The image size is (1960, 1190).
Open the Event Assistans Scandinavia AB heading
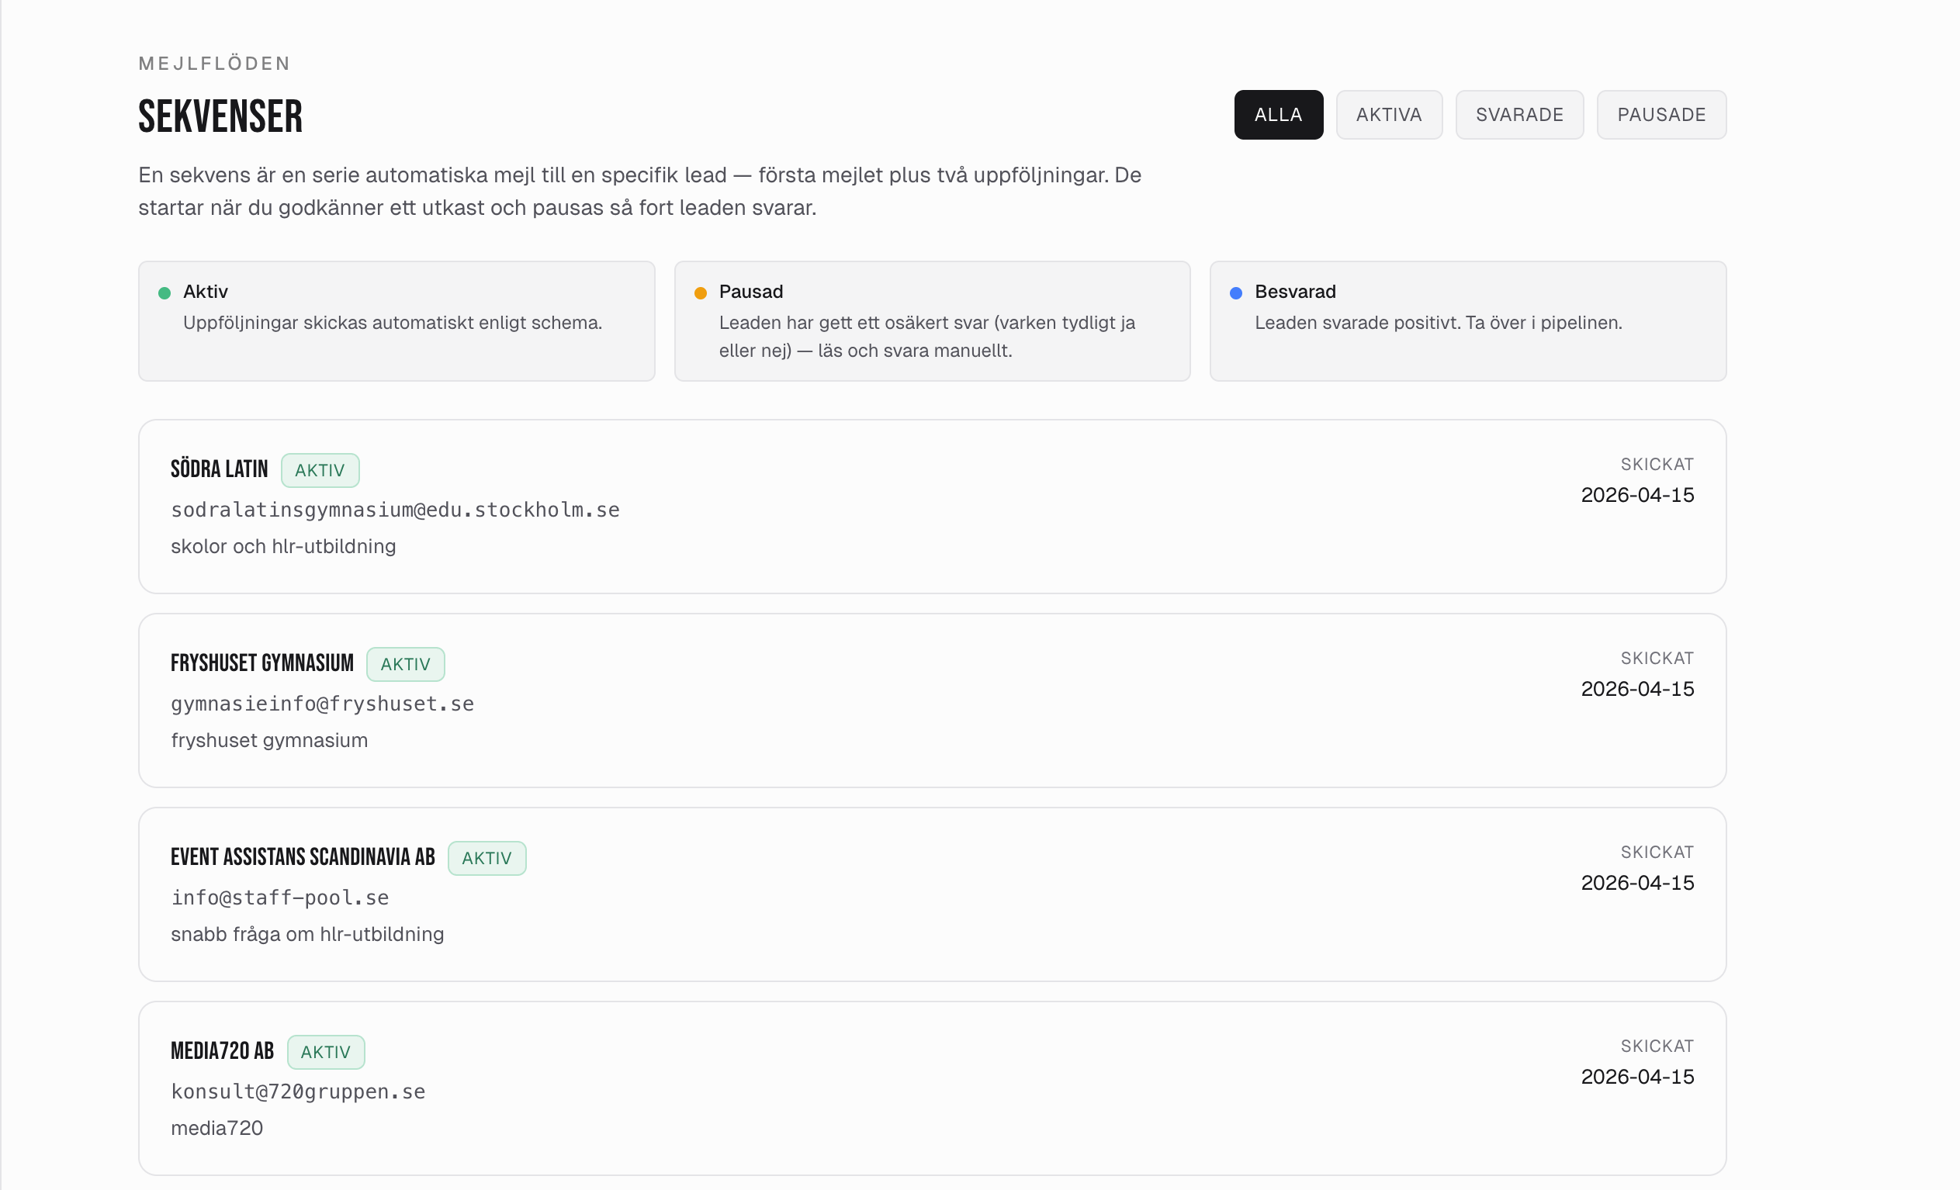(x=303, y=857)
